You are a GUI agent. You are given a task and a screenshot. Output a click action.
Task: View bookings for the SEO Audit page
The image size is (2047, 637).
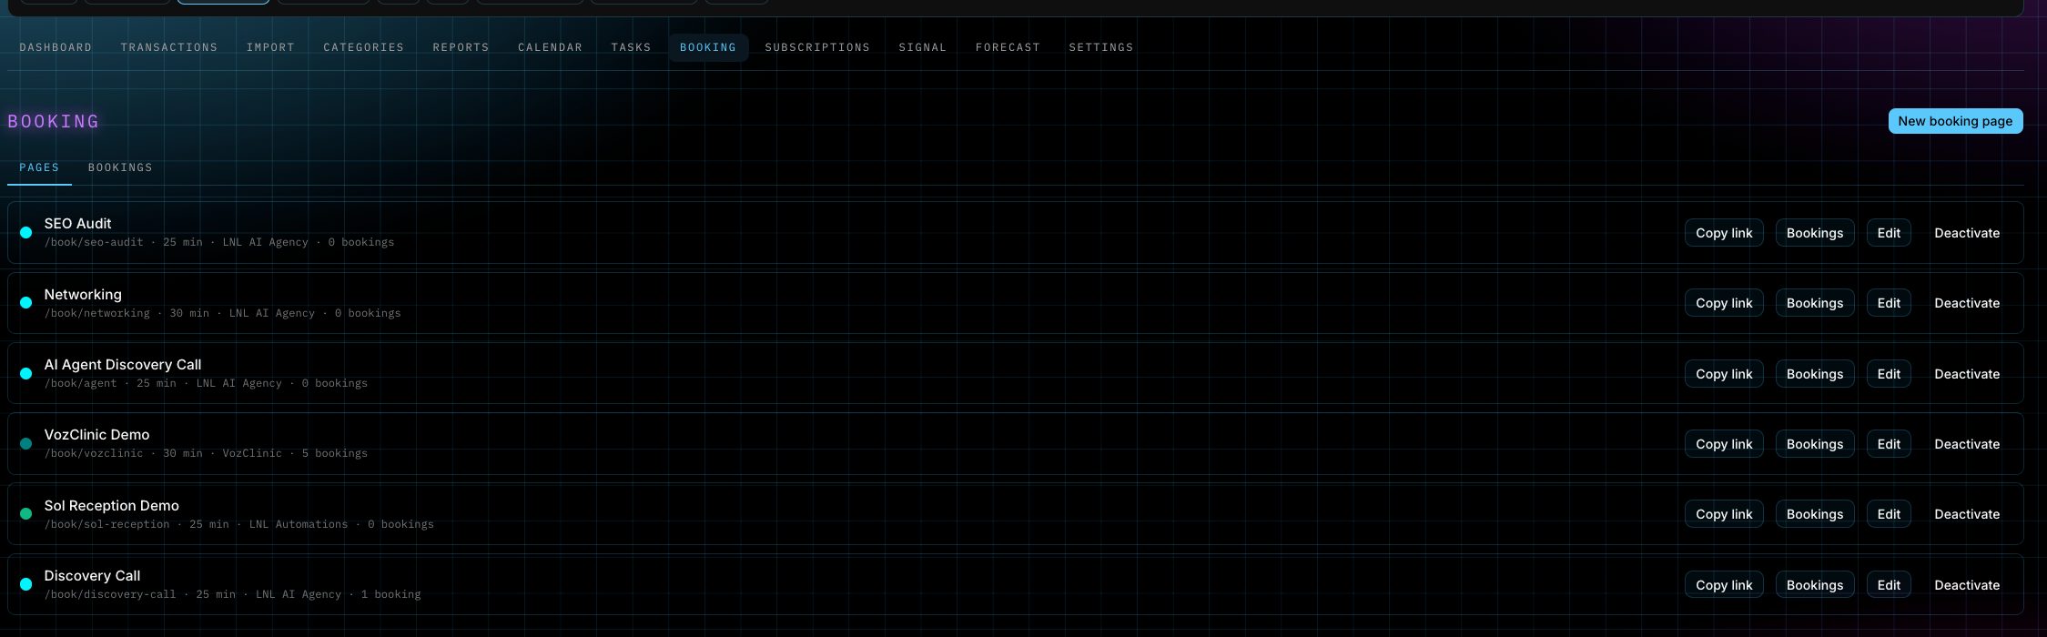pos(1815,233)
